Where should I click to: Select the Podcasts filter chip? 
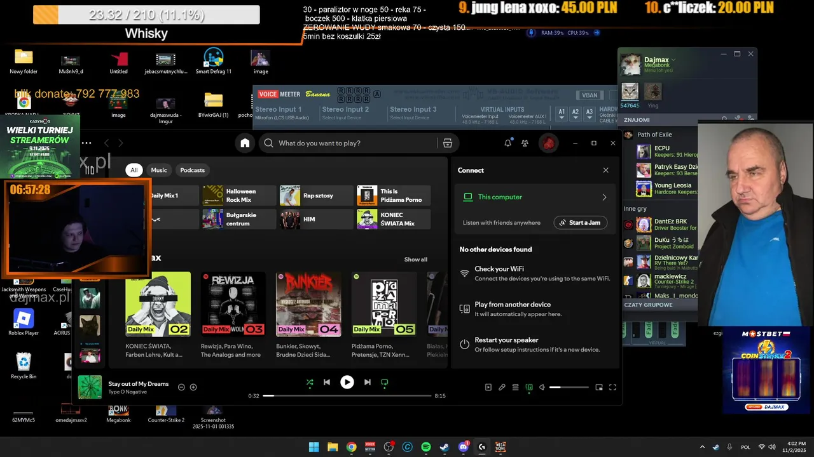tap(192, 170)
